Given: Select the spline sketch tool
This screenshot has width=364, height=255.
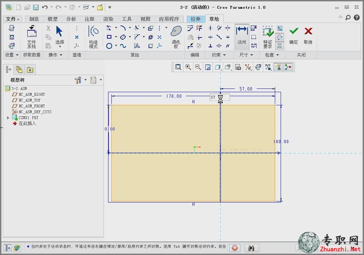Looking at the screenshot, I should tap(123, 46).
